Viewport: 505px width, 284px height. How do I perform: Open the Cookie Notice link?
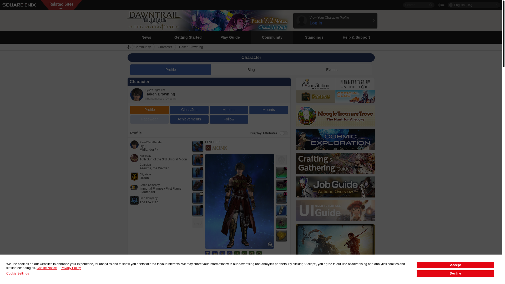[47, 268]
